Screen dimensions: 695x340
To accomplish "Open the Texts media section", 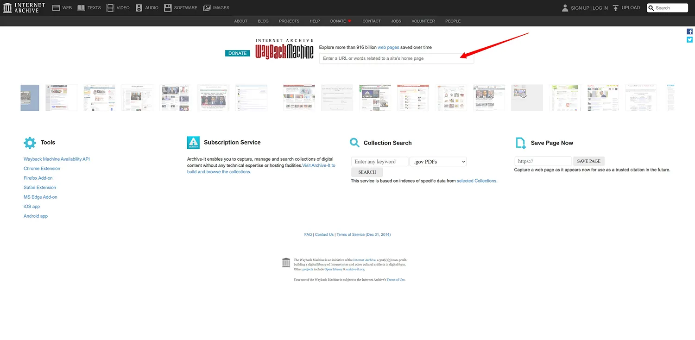I will tap(89, 8).
